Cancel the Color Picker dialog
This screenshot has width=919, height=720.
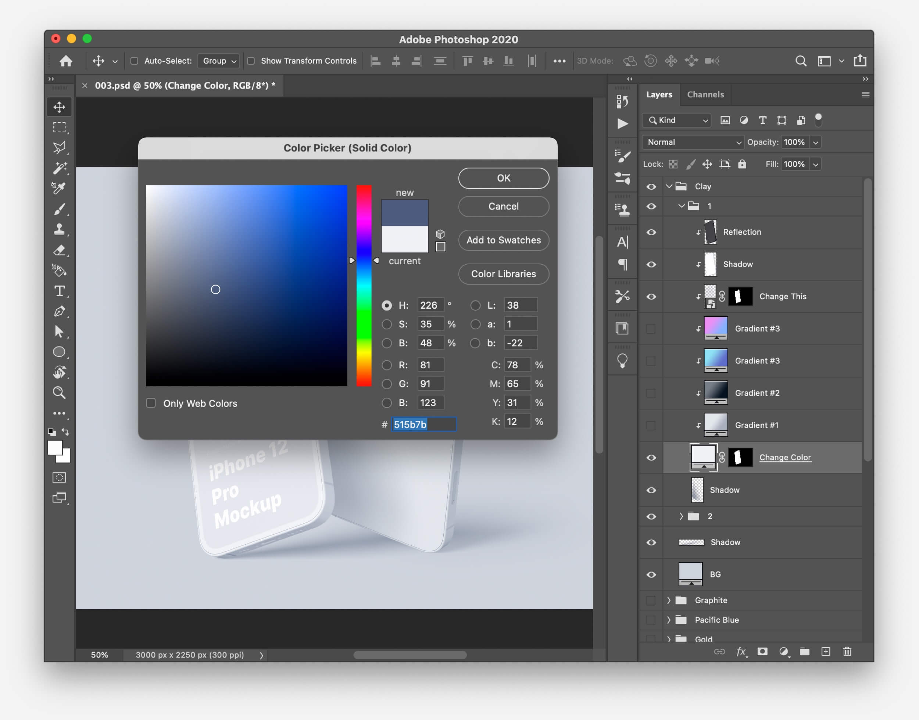click(x=504, y=207)
